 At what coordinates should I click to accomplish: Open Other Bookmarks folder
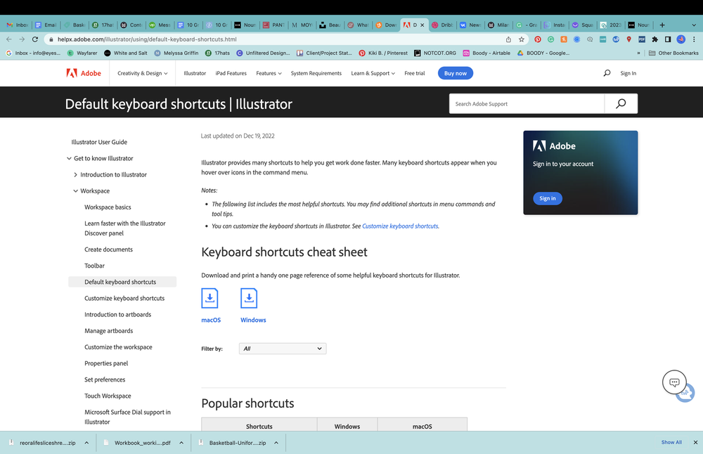point(673,53)
